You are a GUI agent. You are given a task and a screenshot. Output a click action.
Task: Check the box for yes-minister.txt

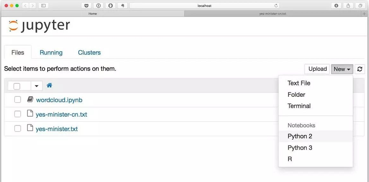17,129
